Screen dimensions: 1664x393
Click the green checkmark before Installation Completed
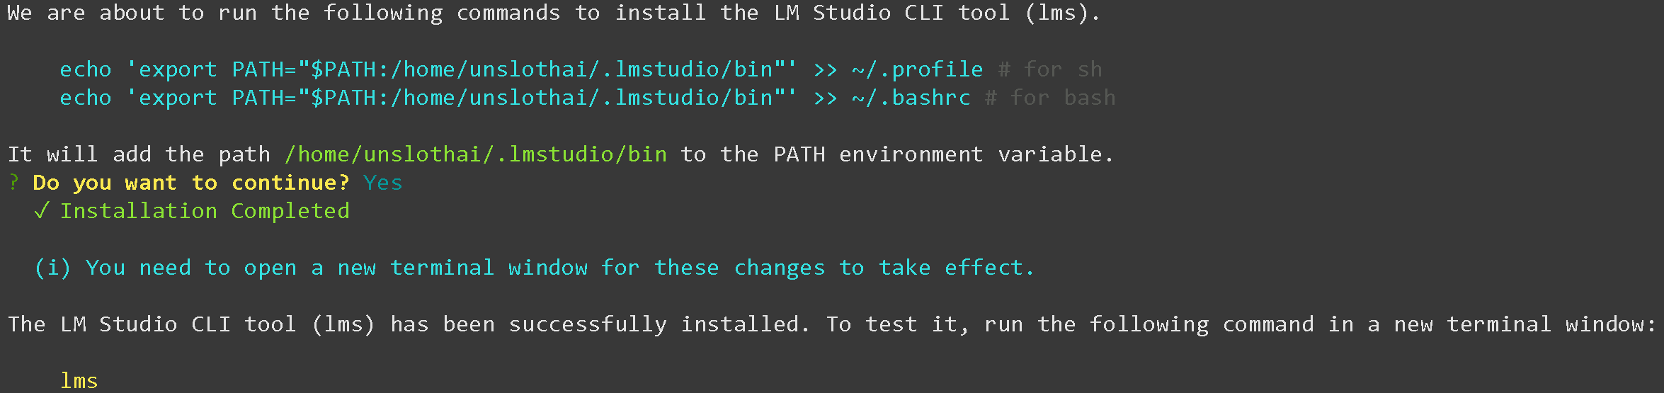42,211
